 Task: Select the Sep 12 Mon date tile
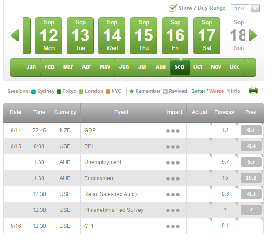coord(49,36)
